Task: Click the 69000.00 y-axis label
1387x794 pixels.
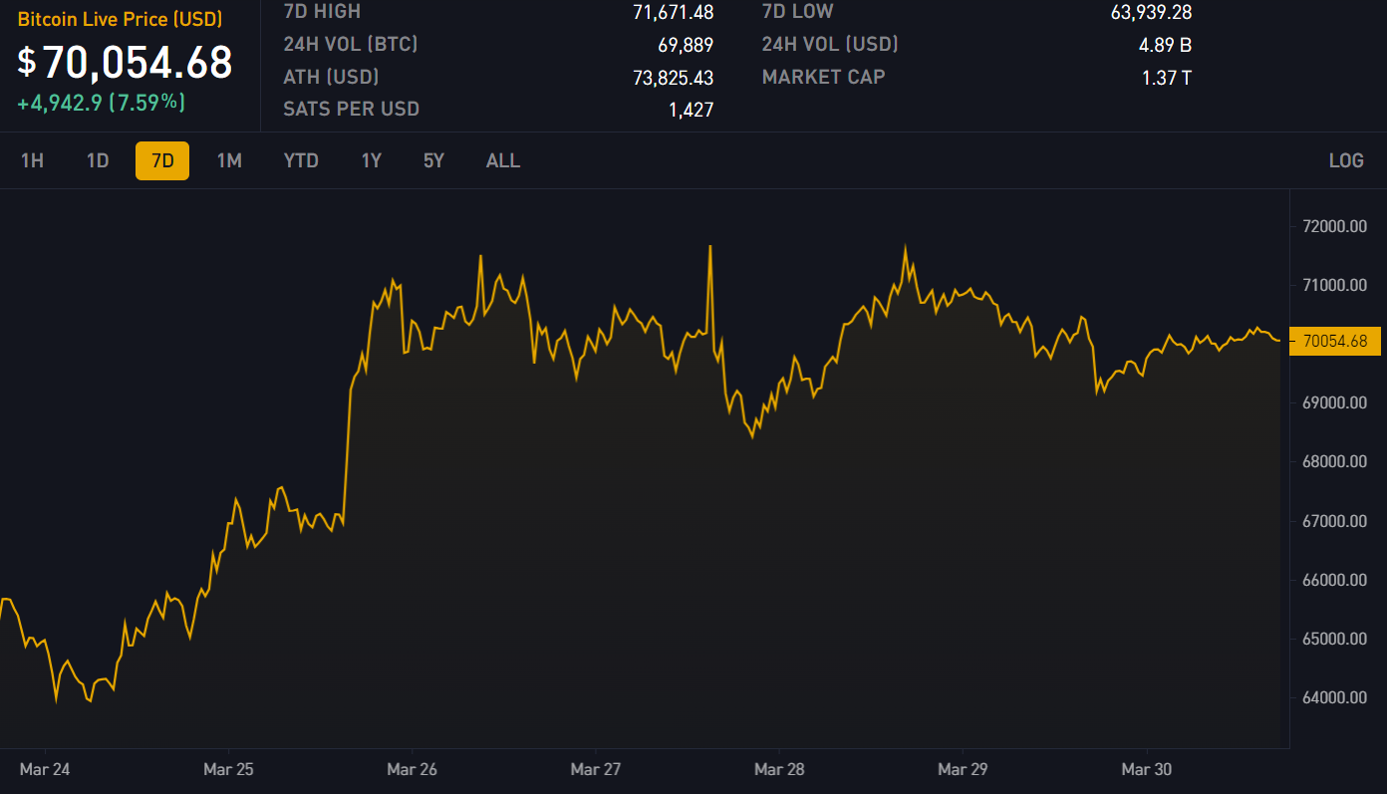Action: [1333, 402]
